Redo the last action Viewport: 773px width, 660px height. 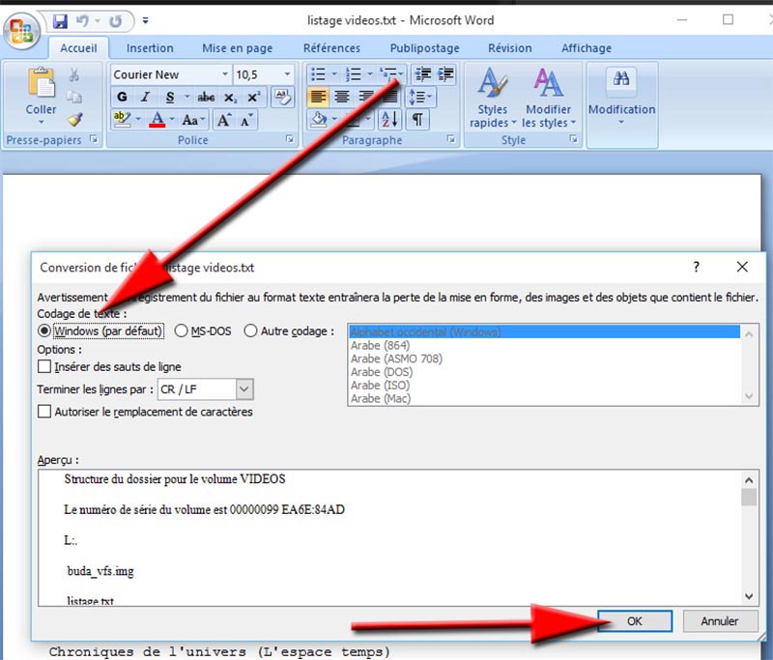[115, 21]
